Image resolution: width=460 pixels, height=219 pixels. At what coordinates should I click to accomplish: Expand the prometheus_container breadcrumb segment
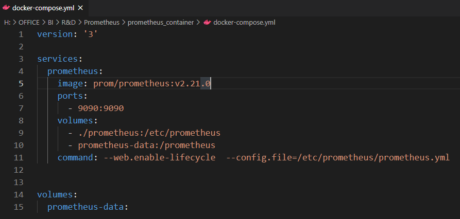coord(160,23)
